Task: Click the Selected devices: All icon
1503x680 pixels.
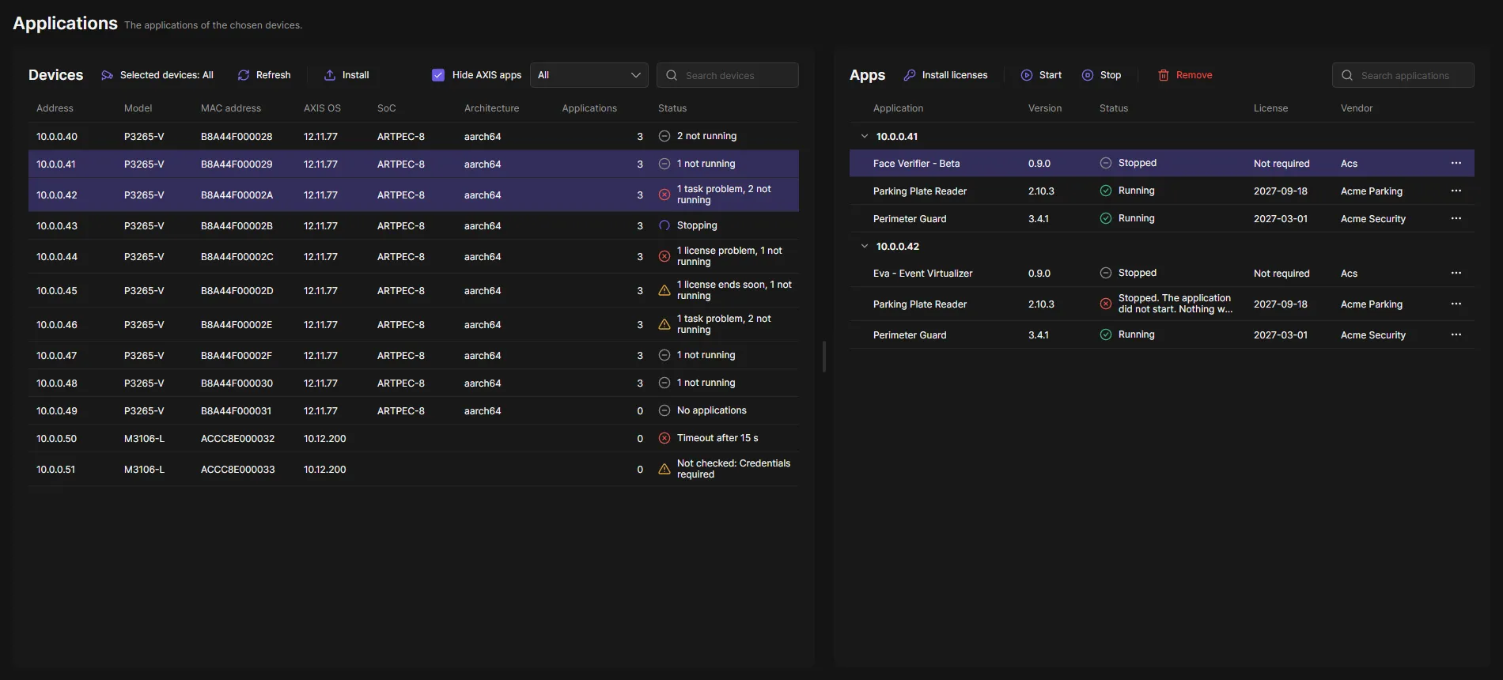Action: coord(107,75)
